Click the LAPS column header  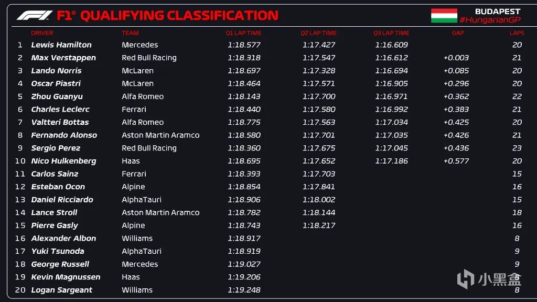click(x=517, y=33)
